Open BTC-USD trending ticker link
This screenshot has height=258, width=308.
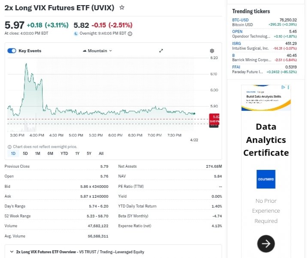pos(240,20)
